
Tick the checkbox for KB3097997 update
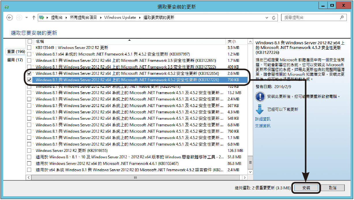click(x=29, y=54)
